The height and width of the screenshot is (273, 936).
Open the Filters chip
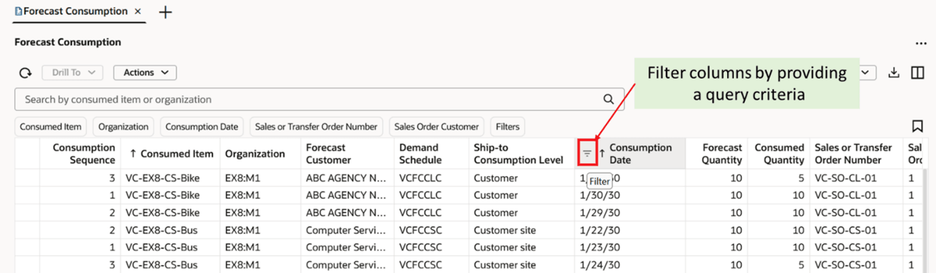pyautogui.click(x=508, y=126)
